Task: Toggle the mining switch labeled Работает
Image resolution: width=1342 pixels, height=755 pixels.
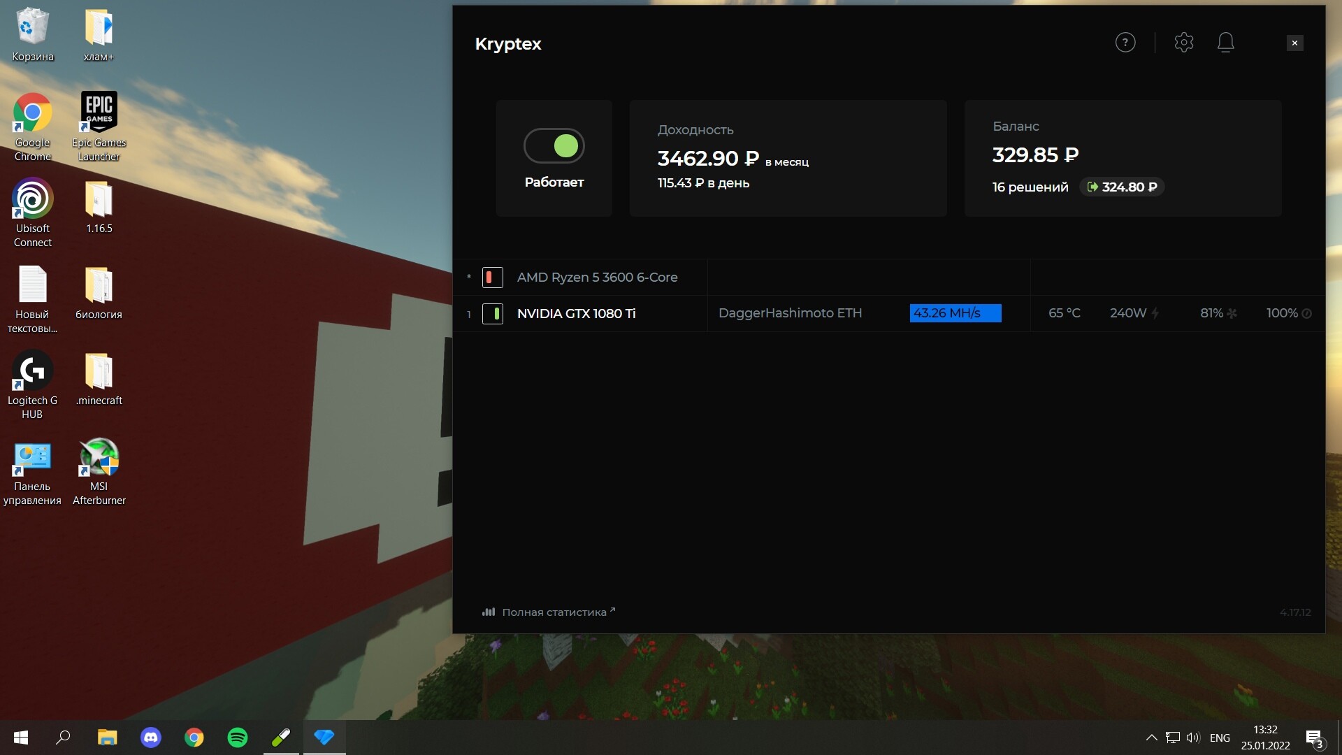Action: pyautogui.click(x=554, y=145)
